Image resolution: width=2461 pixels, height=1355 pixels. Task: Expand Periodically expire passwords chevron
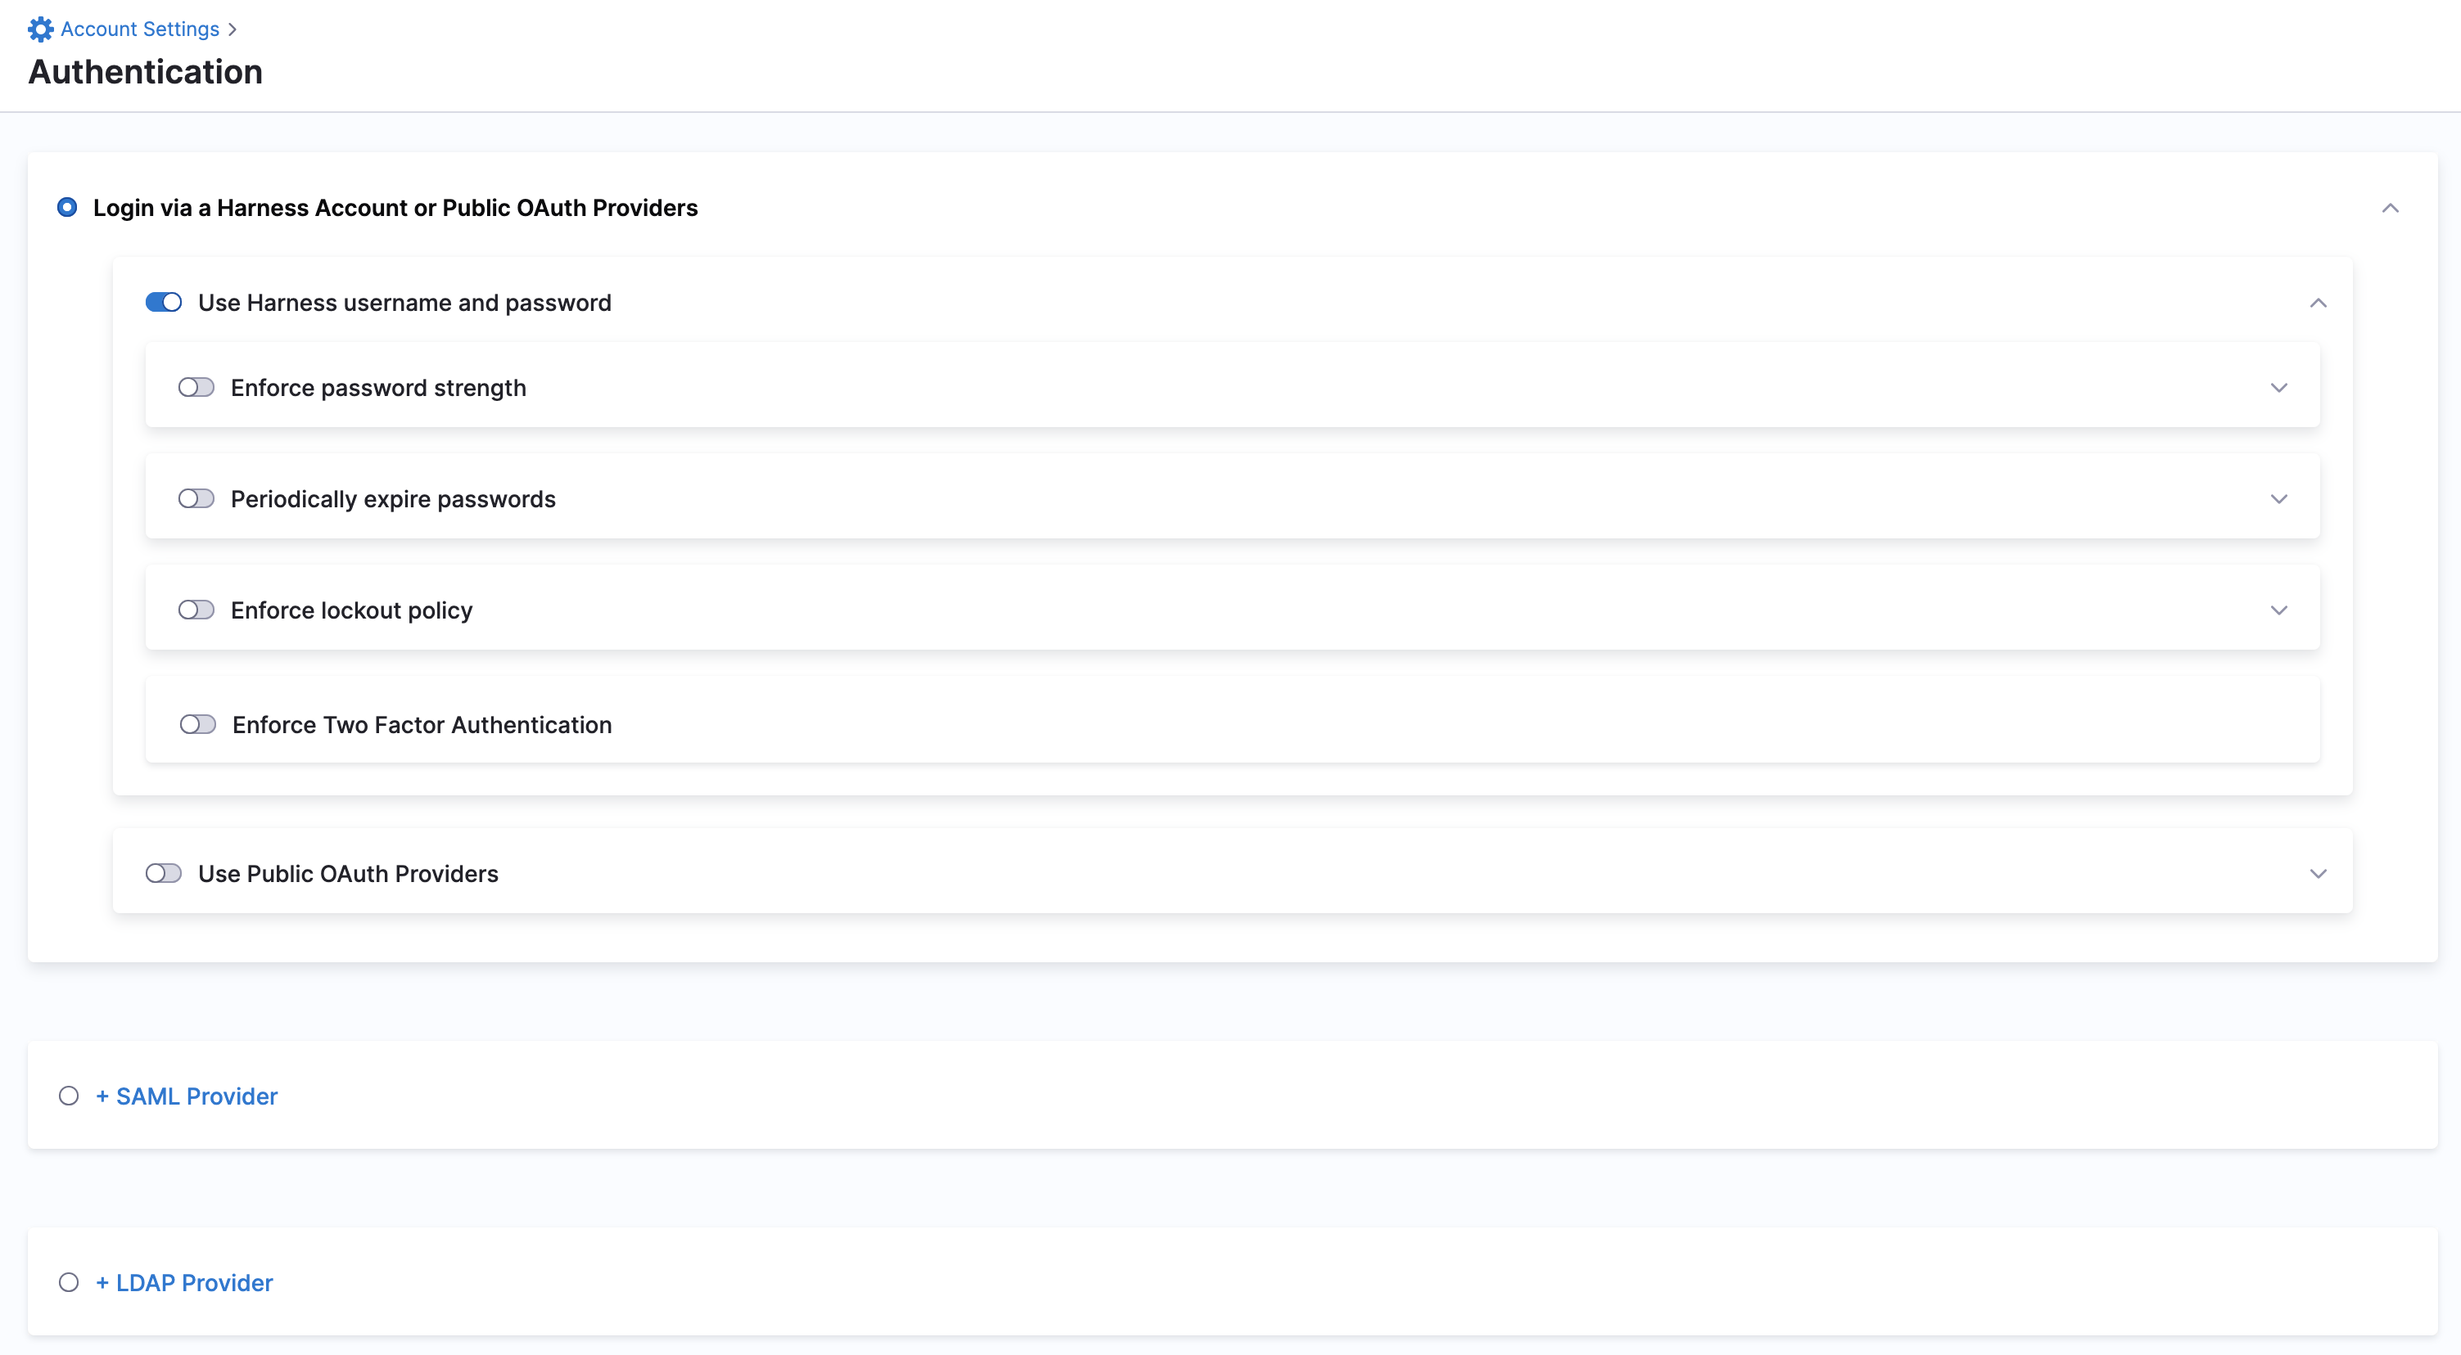click(2278, 499)
